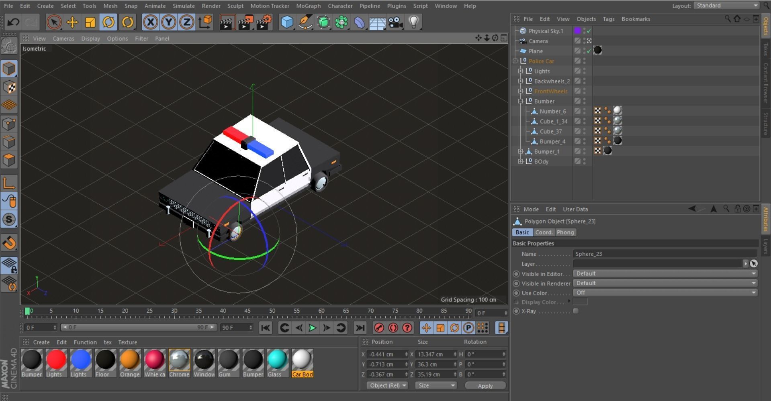Toggle Plane enable checkmark
Screen dimensions: 771x401
point(589,51)
